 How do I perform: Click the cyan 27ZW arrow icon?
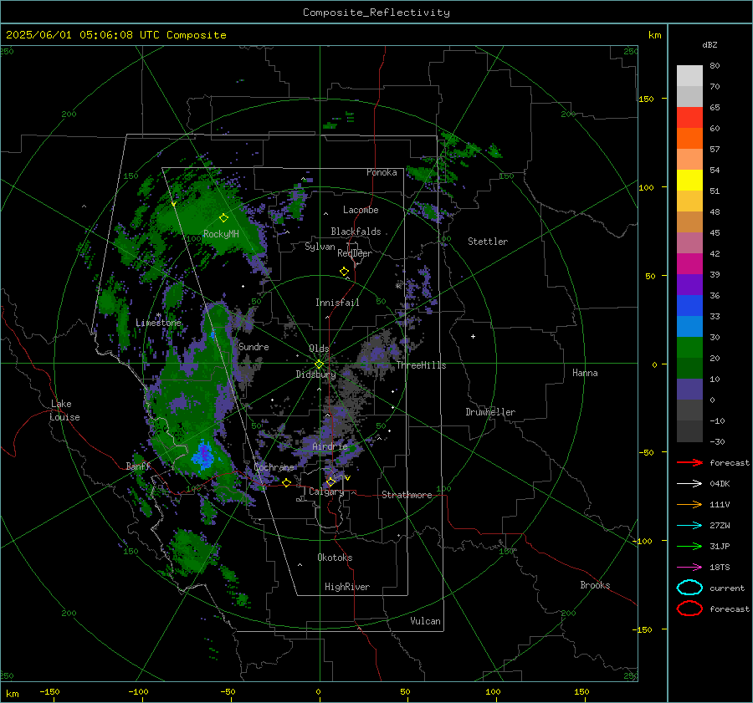(689, 526)
